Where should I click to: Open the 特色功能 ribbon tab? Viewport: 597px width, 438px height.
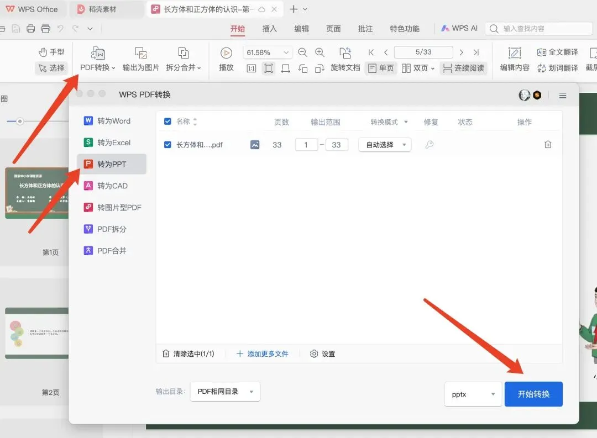click(x=405, y=29)
